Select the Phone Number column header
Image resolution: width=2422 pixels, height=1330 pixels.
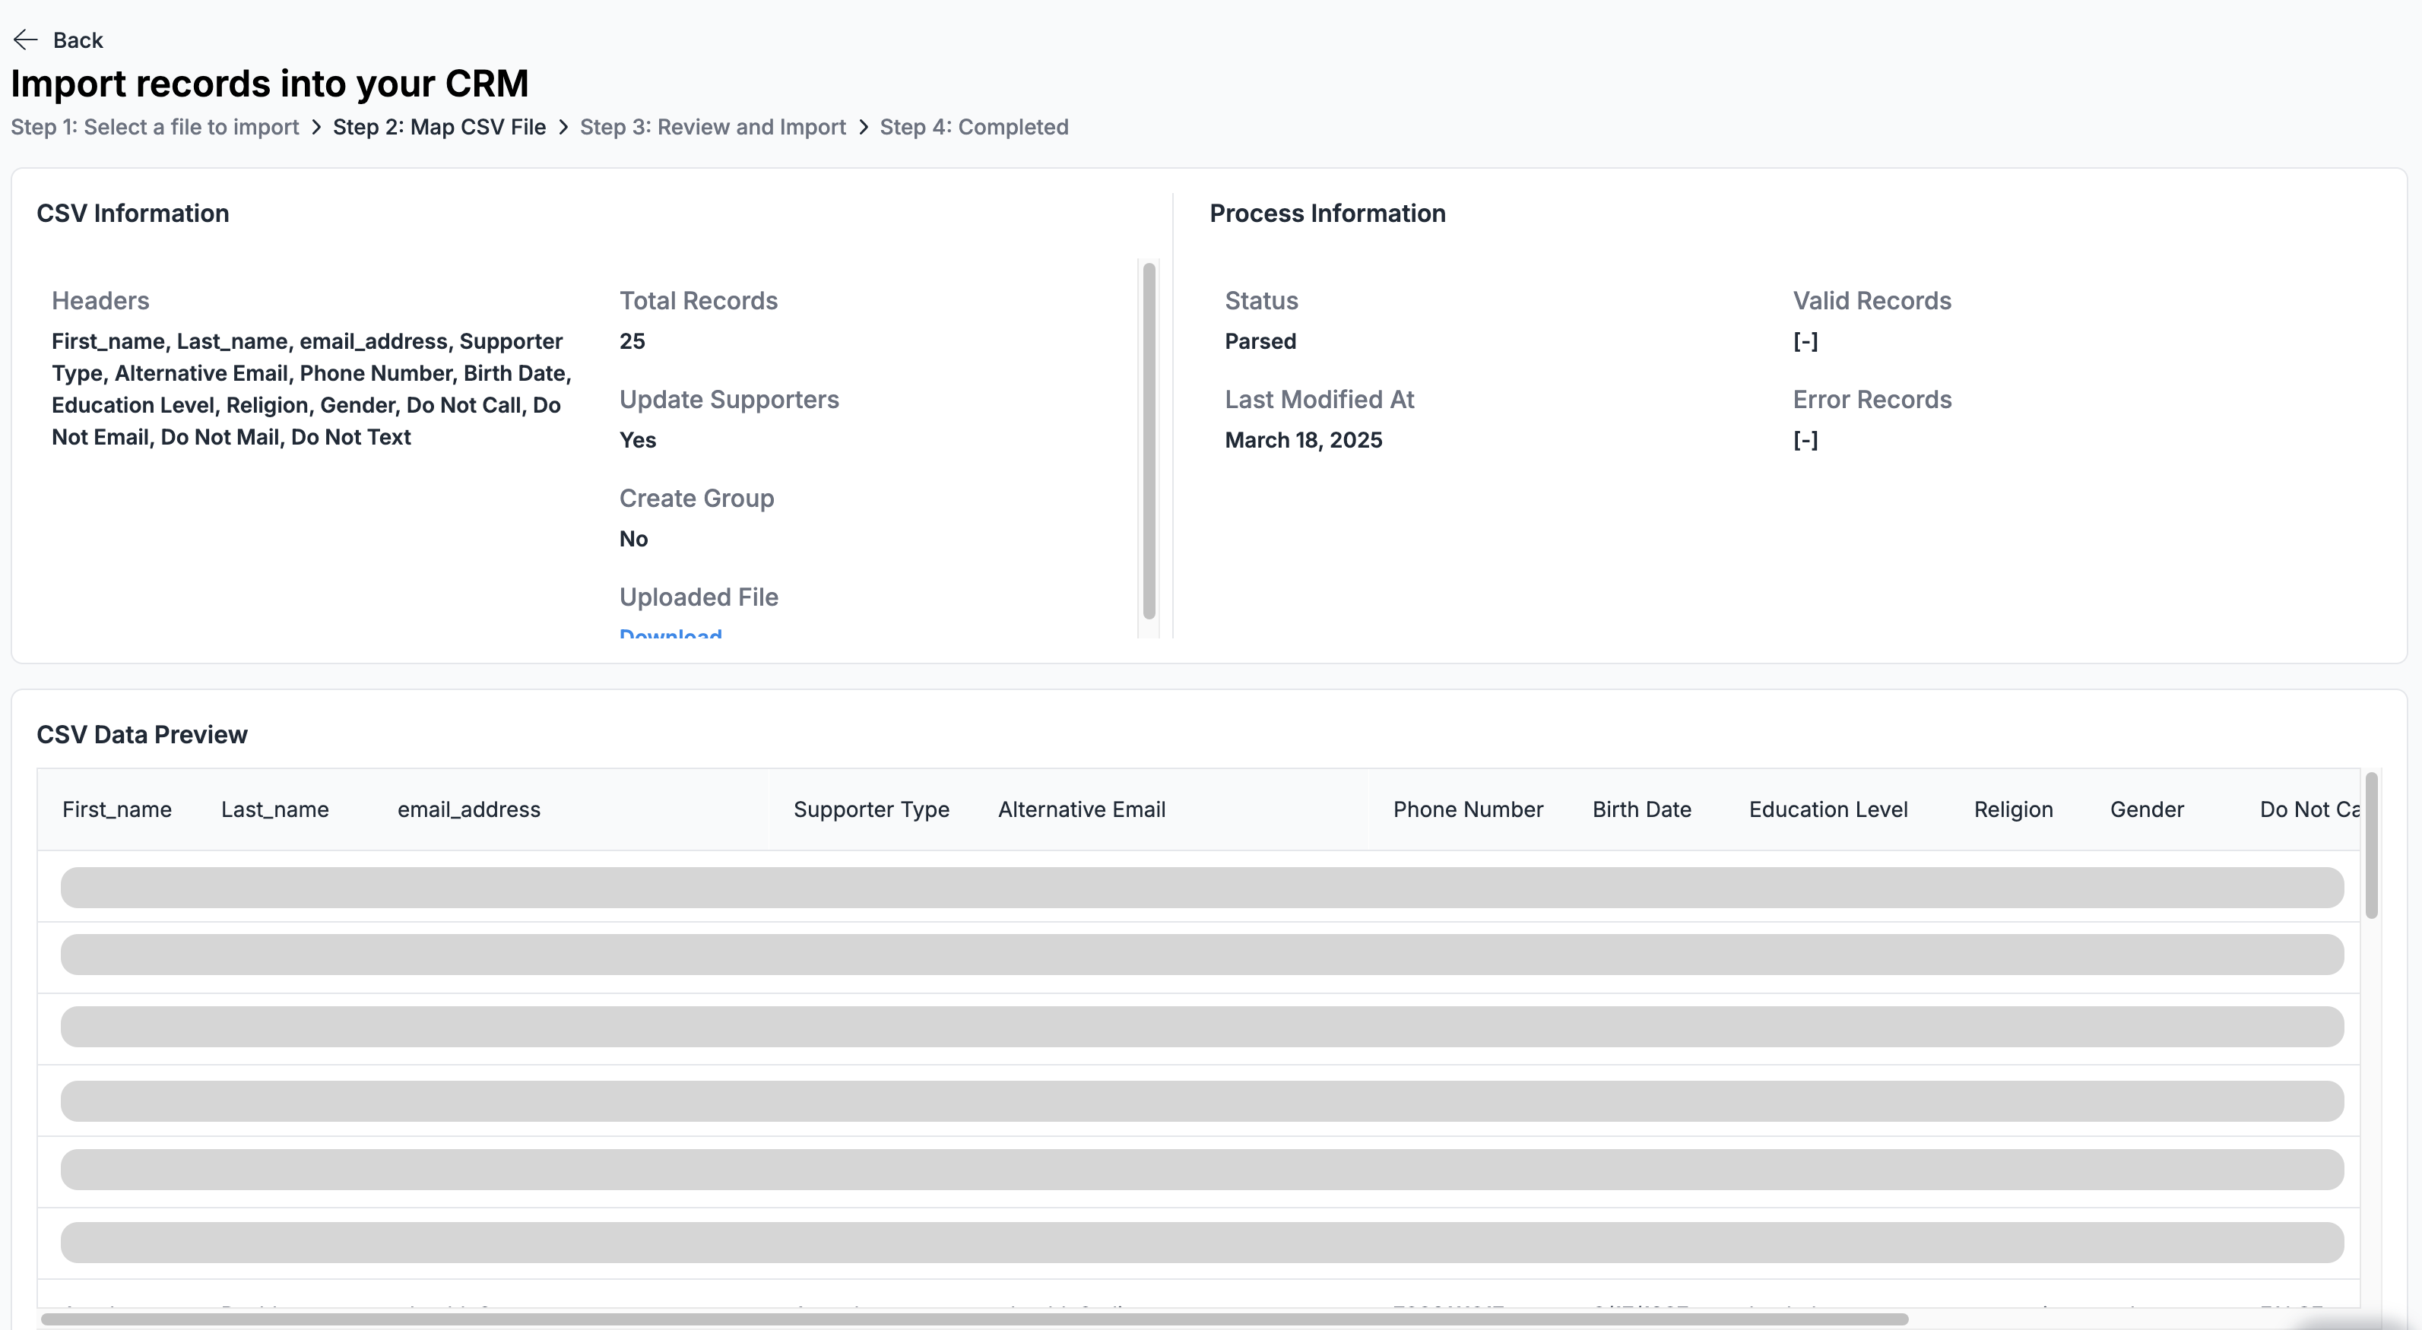(x=1468, y=809)
